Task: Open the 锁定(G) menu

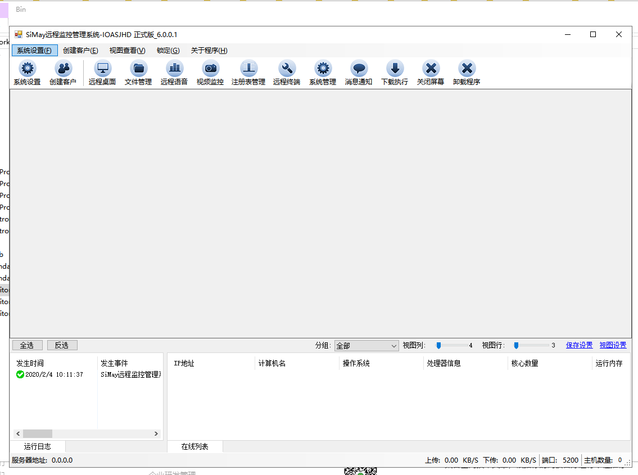Action: tap(168, 51)
